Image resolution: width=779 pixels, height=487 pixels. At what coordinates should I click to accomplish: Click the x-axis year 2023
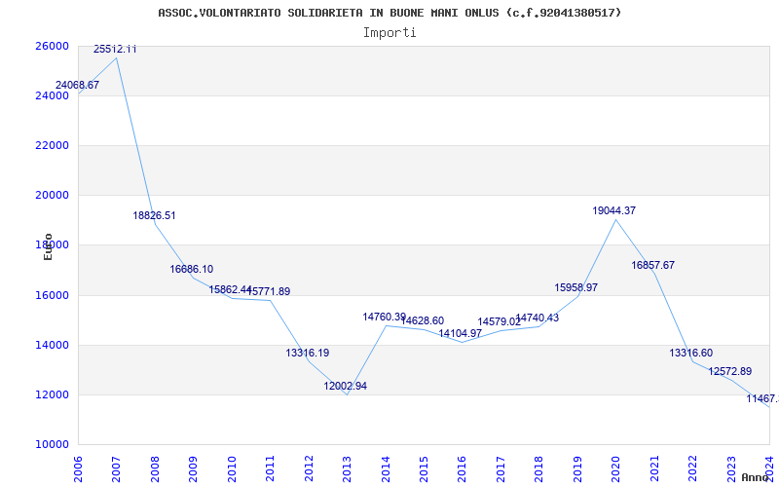pyautogui.click(x=731, y=468)
